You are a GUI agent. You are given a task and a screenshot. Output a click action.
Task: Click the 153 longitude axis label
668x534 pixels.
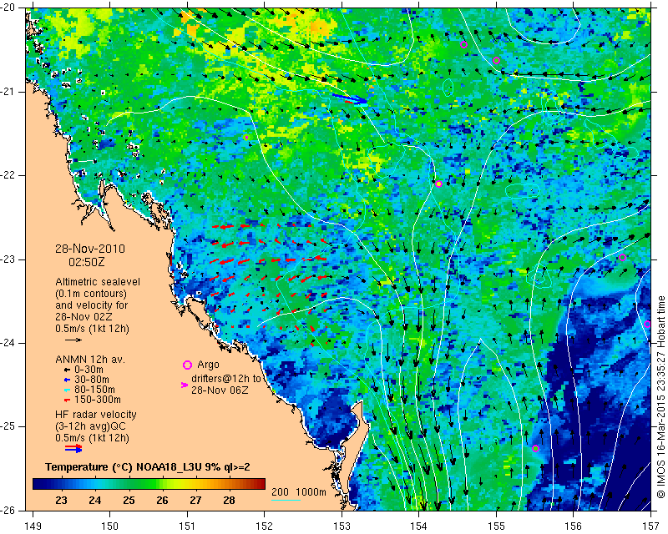point(342,526)
